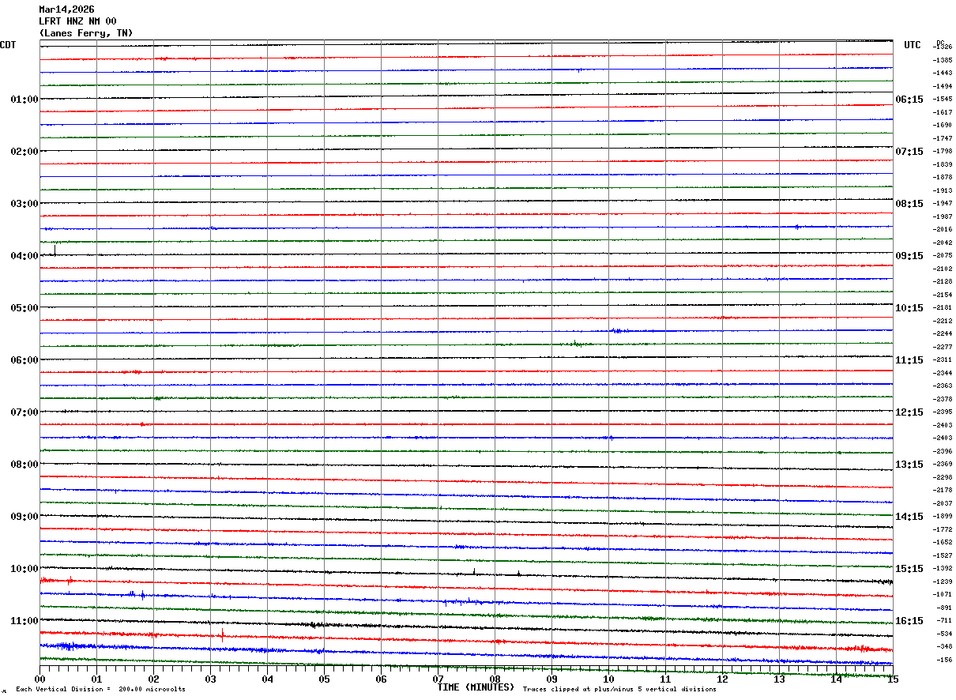The height and width of the screenshot is (700, 956).
Task: Click minute tick label '15' on bottom axis
Action: (893, 679)
